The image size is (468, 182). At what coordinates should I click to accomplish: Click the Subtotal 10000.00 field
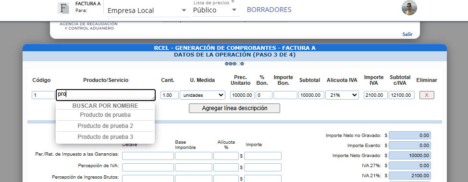[311, 95]
